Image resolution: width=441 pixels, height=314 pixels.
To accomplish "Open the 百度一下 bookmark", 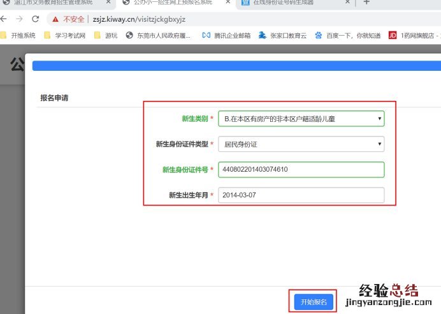I will point(349,35).
